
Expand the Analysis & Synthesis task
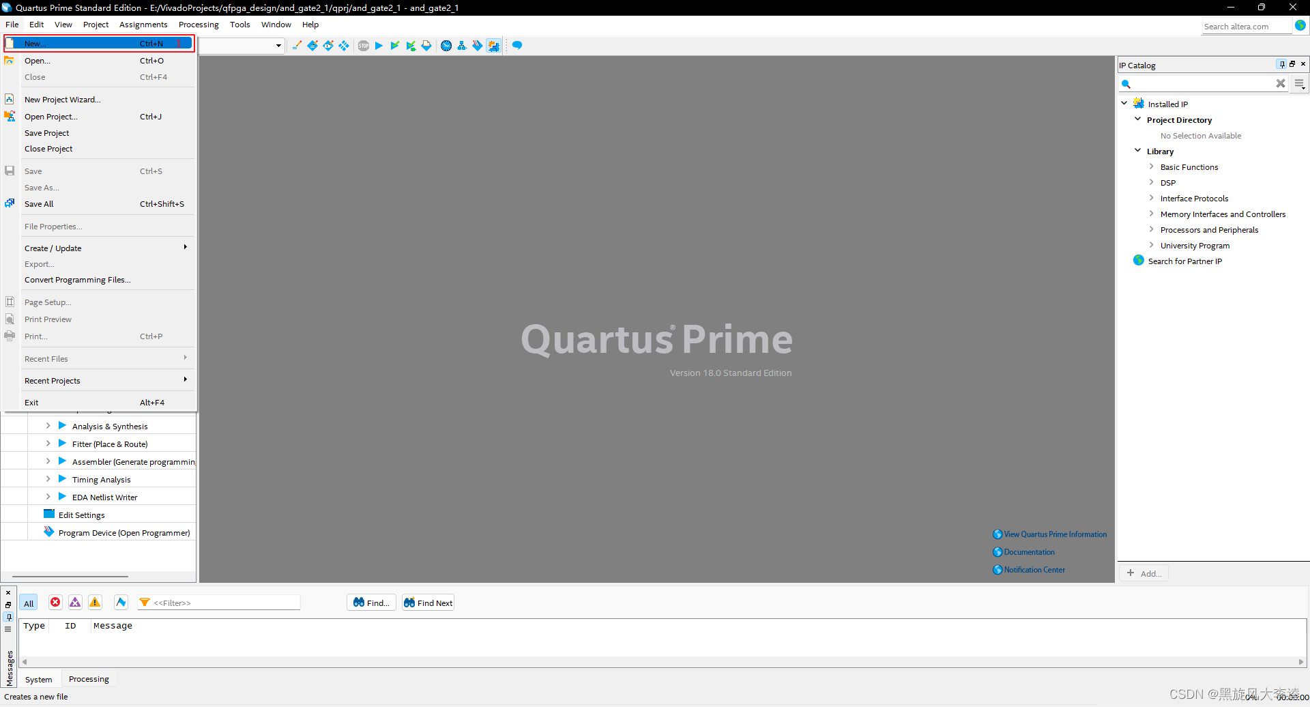(48, 426)
